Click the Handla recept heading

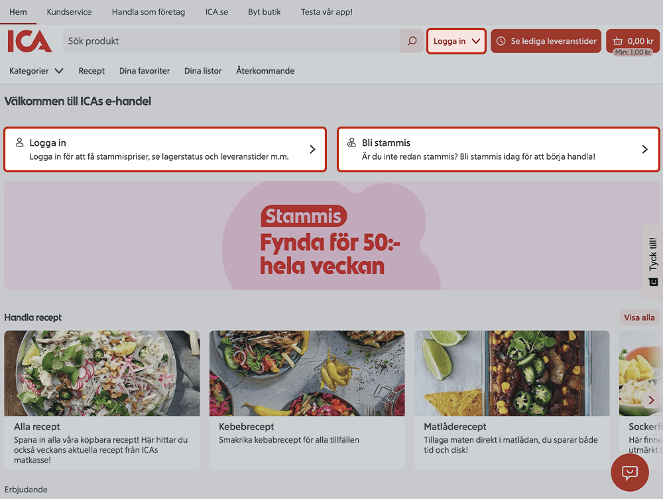33,317
